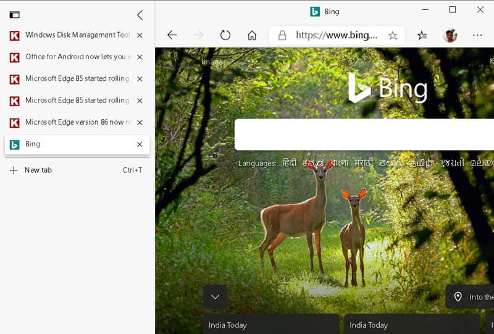The height and width of the screenshot is (334, 494).
Task: Switch to Windows Disk Management Tool tab
Action: (77, 35)
